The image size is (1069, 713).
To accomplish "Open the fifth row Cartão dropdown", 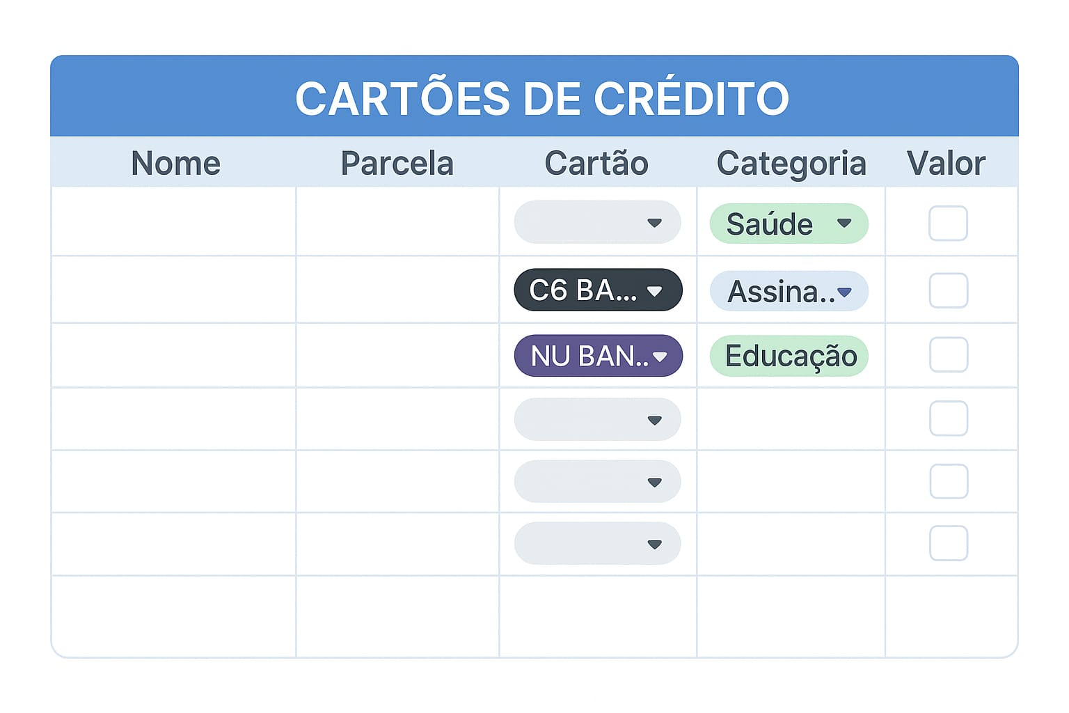I will 597,482.
